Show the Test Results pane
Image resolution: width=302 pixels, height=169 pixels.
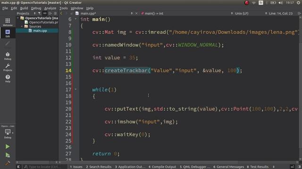click(258, 167)
